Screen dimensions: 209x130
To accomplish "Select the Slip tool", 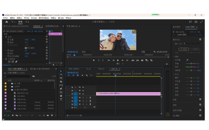I will pos(61,85).
